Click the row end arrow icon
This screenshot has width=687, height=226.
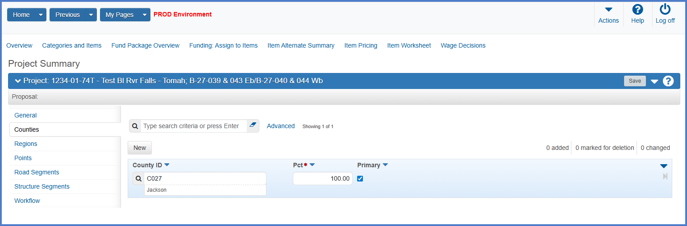[x=665, y=177]
